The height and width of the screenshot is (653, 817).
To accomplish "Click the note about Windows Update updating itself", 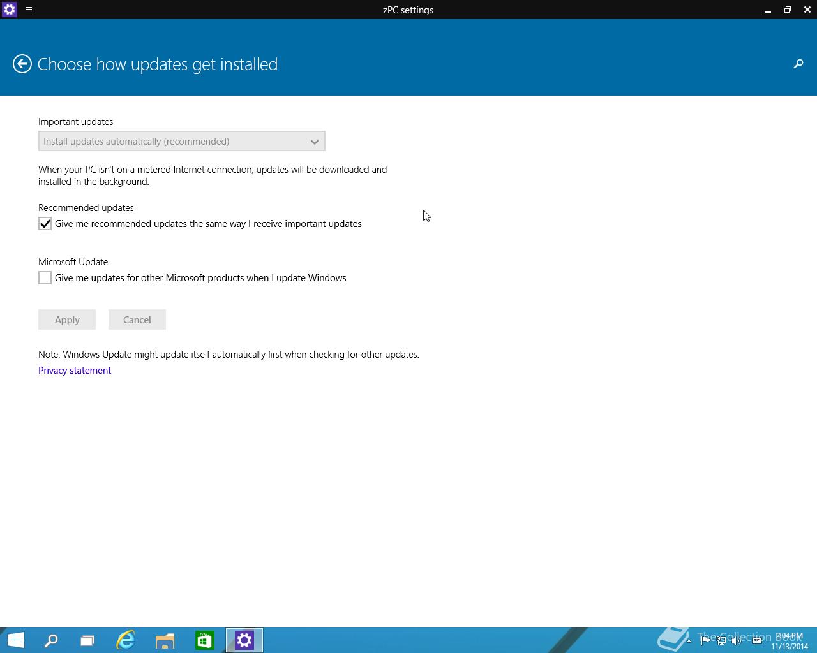I will click(229, 355).
